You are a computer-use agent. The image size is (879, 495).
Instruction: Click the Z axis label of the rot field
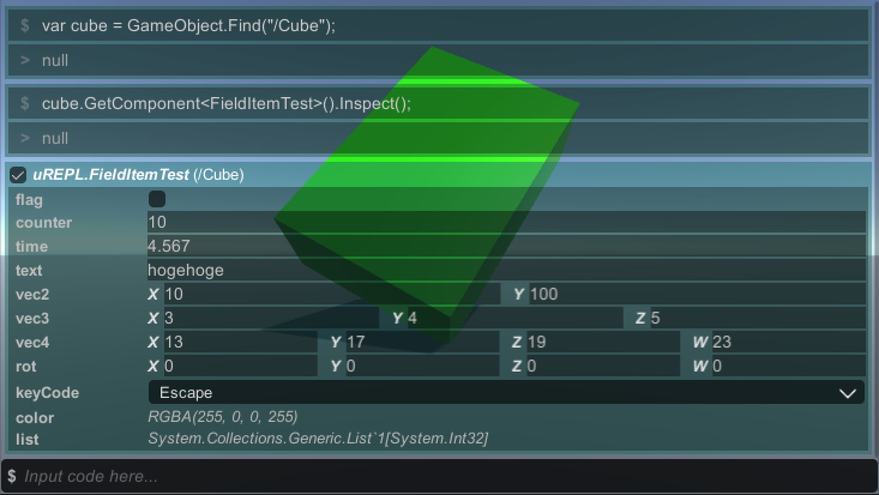516,366
